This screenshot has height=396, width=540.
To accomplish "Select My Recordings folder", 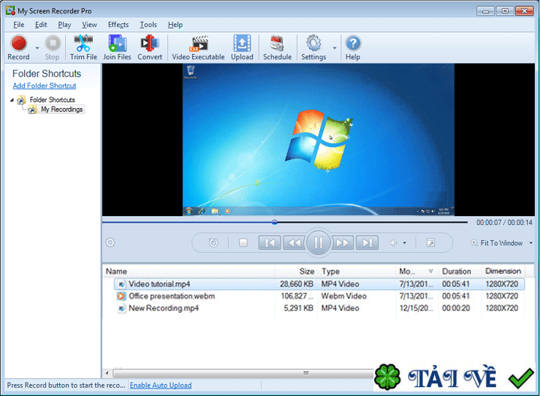I will point(61,109).
